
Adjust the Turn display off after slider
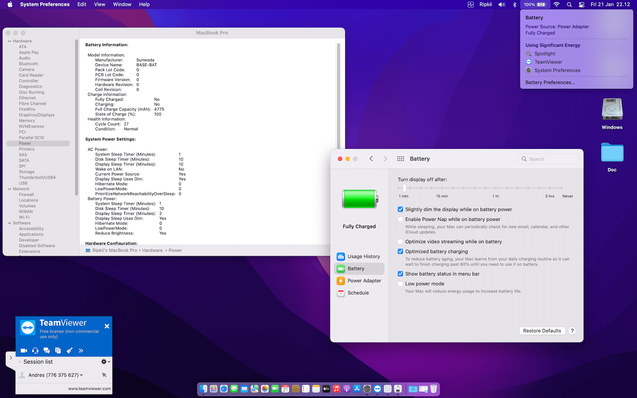(x=404, y=188)
